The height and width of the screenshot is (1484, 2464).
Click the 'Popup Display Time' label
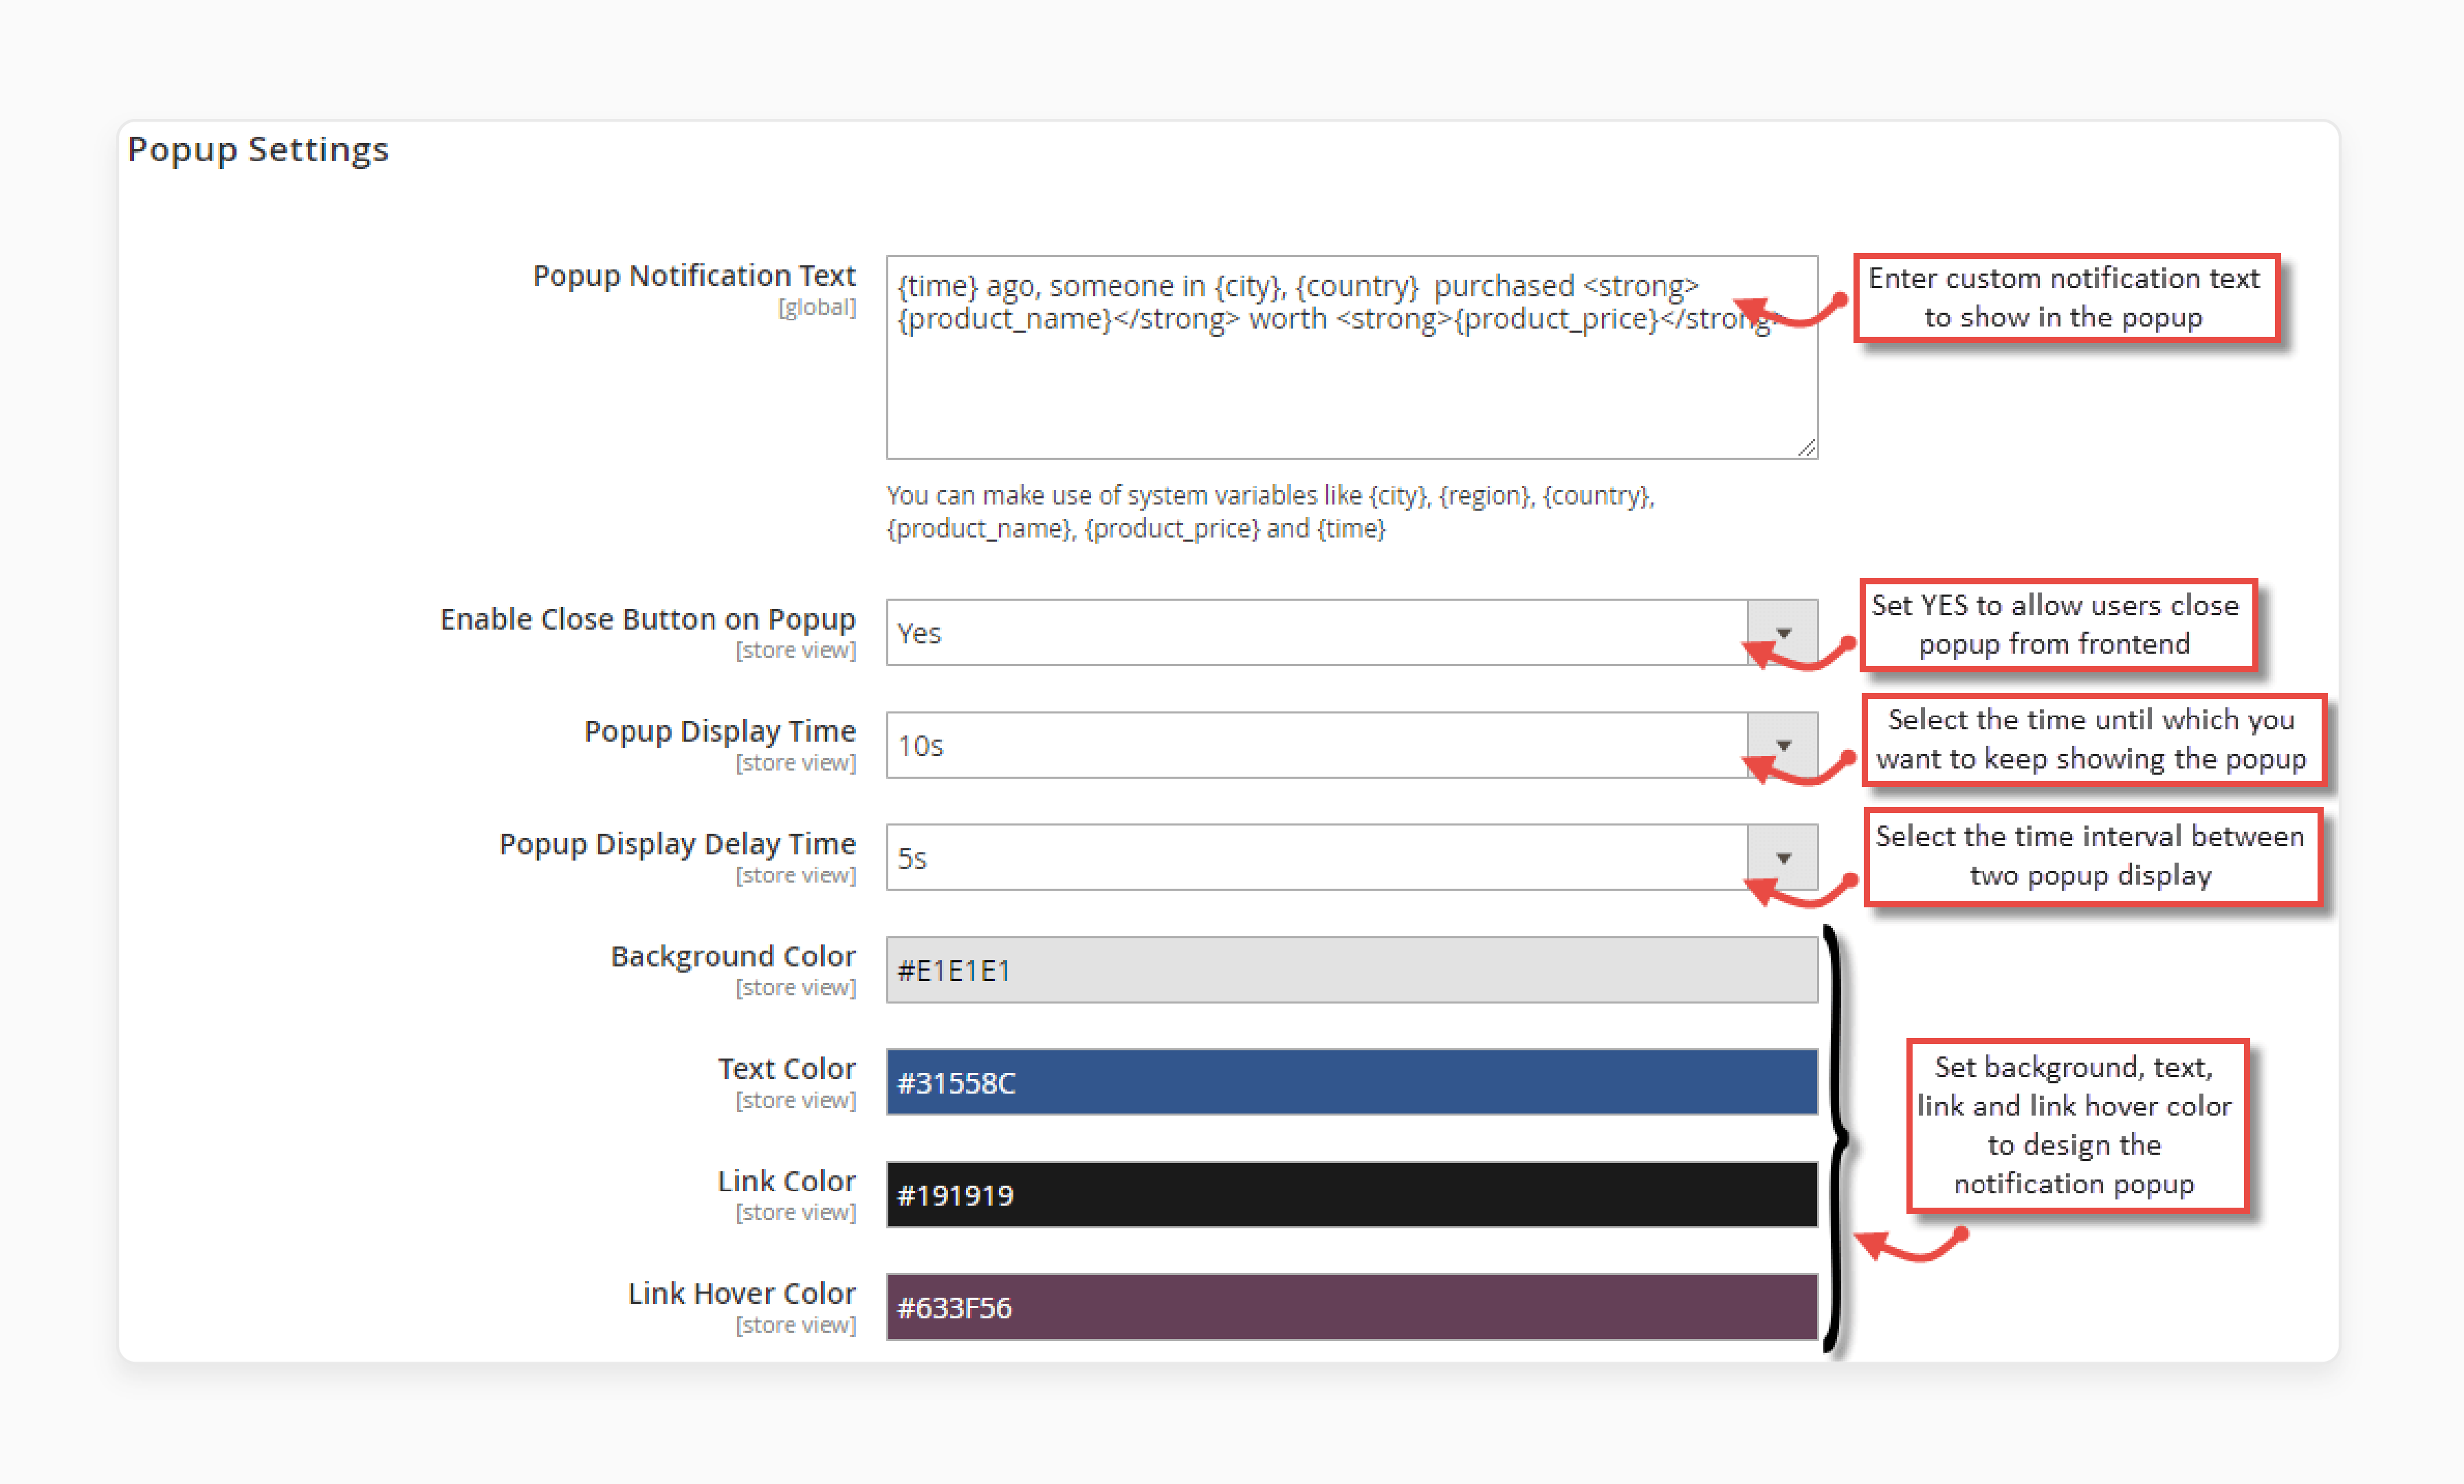(x=720, y=731)
